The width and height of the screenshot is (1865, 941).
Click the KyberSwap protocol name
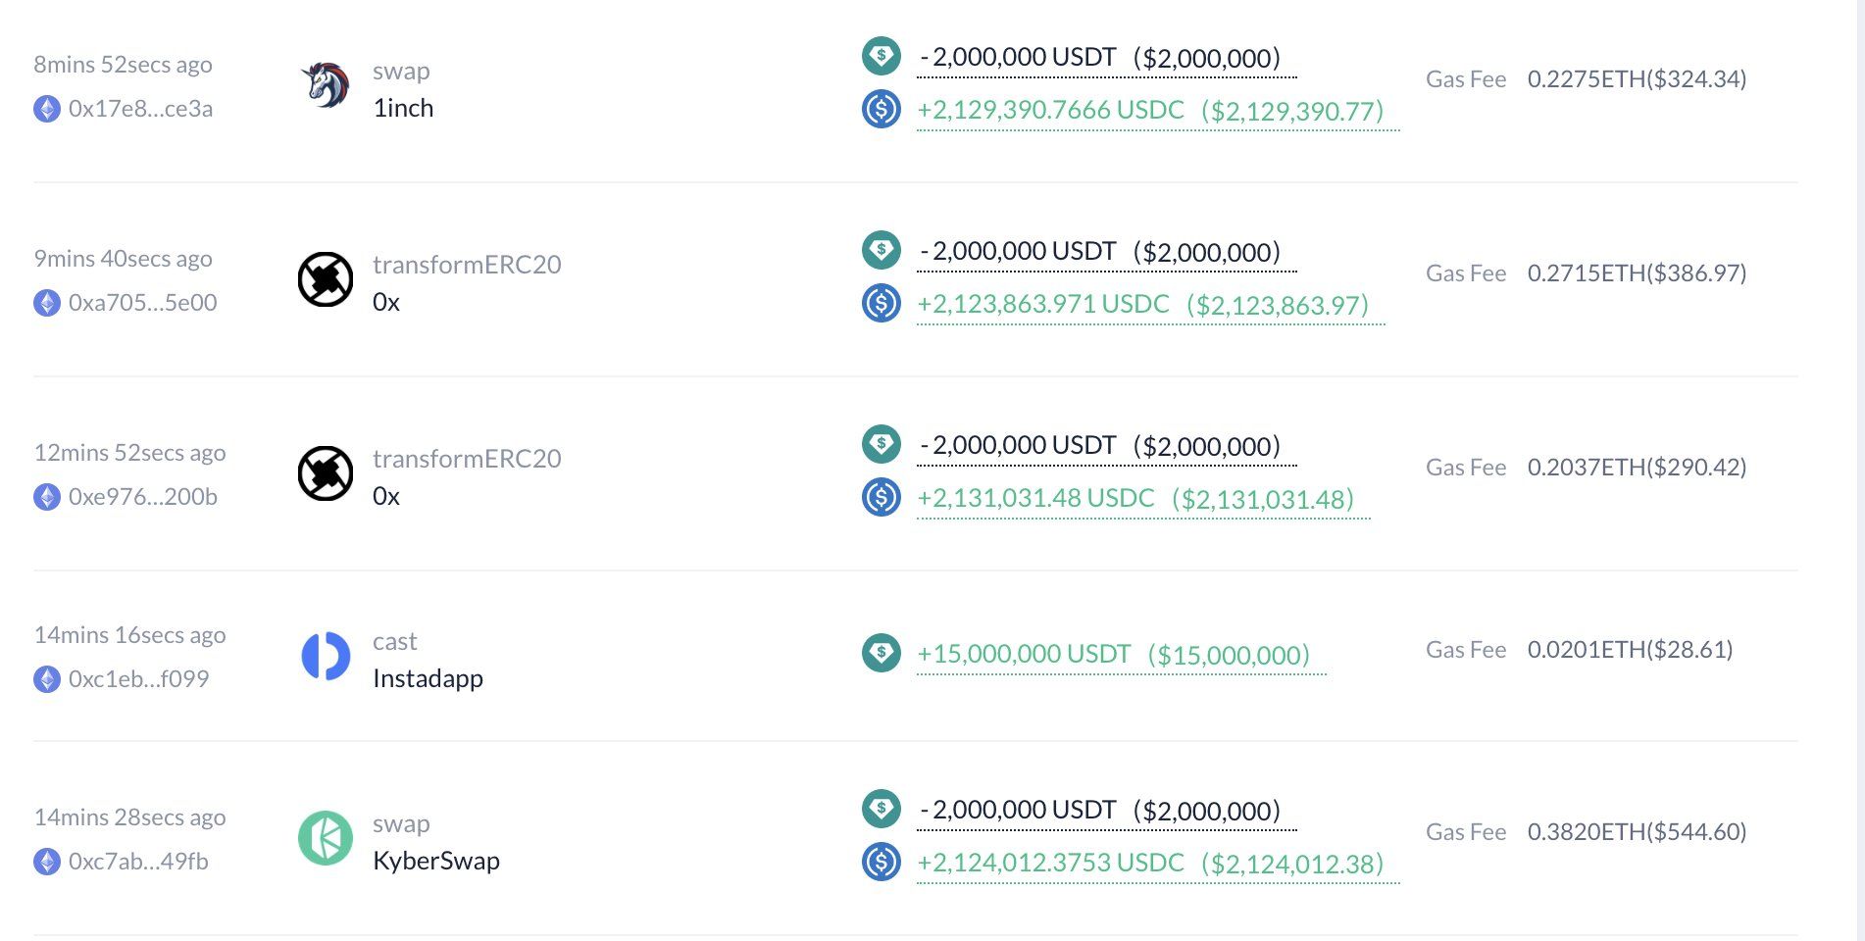point(435,861)
